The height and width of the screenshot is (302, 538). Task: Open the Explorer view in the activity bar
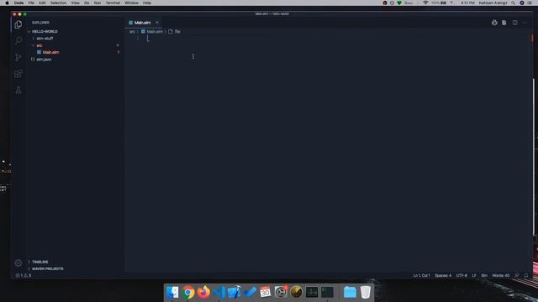point(18,24)
